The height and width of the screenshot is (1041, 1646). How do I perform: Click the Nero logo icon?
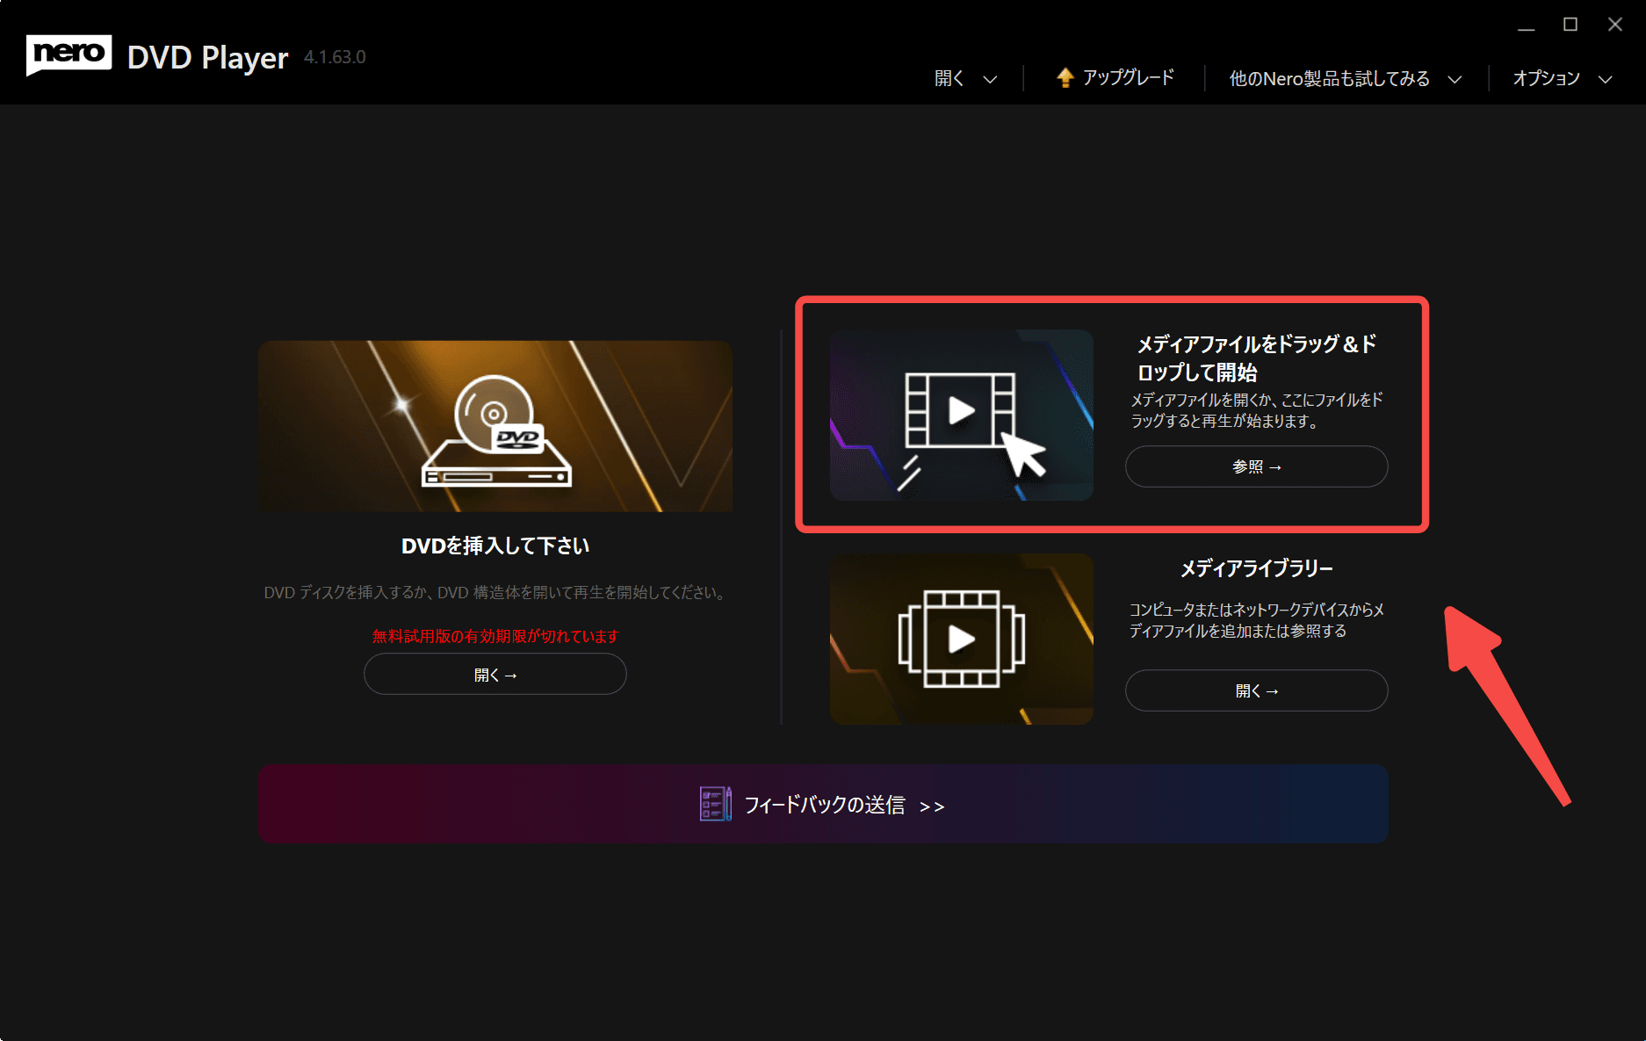coord(69,55)
